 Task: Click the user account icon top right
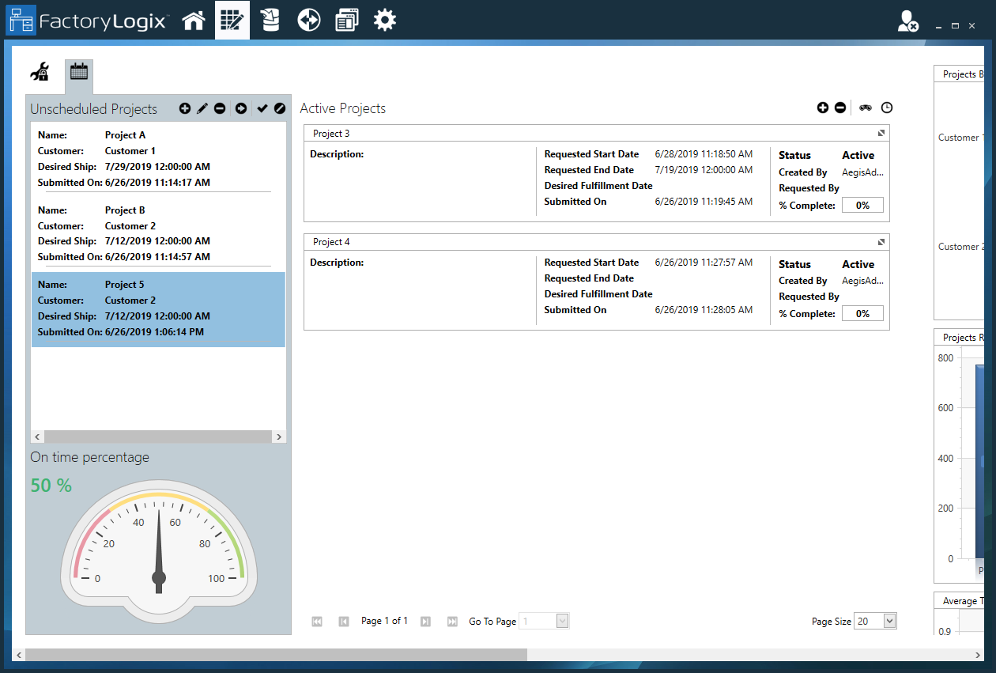tap(907, 21)
